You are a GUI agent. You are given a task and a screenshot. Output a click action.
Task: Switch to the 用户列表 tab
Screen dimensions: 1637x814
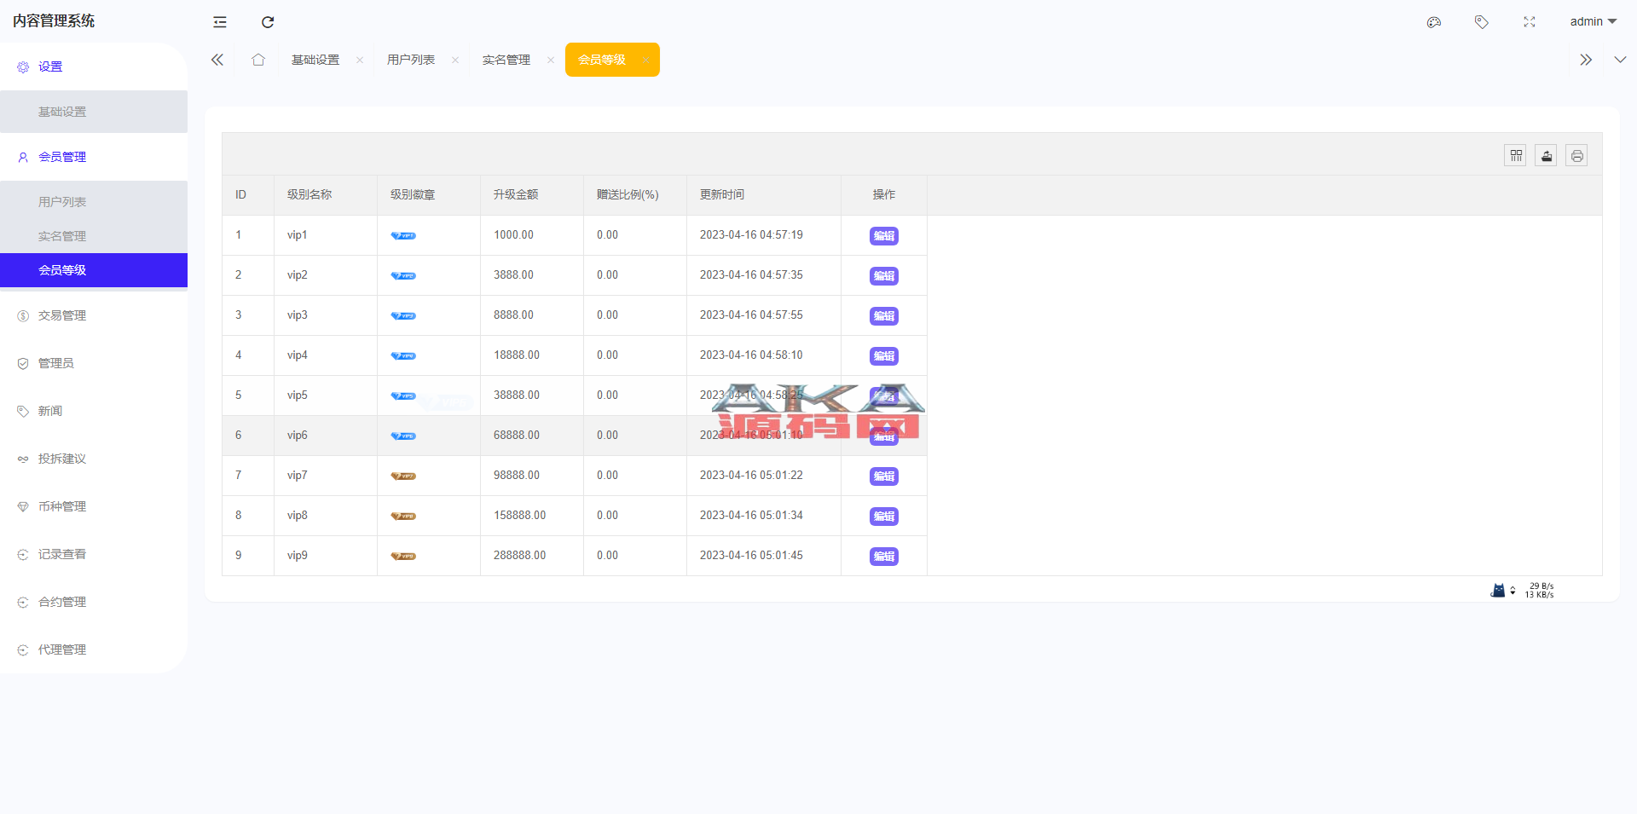[x=411, y=60]
